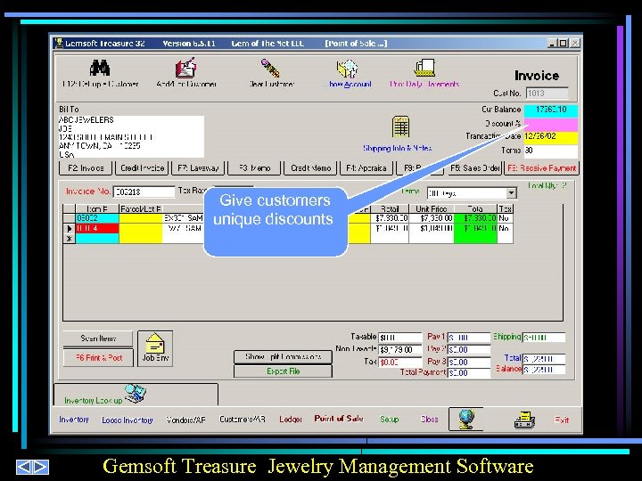Click the red Tax $0.00 field
The height and width of the screenshot is (481, 642).
(400, 362)
